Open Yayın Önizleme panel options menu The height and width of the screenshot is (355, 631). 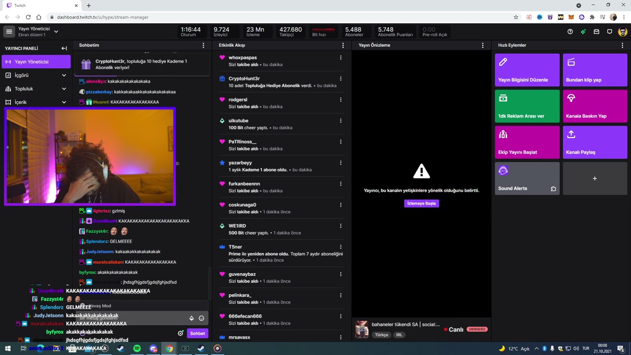tap(483, 45)
